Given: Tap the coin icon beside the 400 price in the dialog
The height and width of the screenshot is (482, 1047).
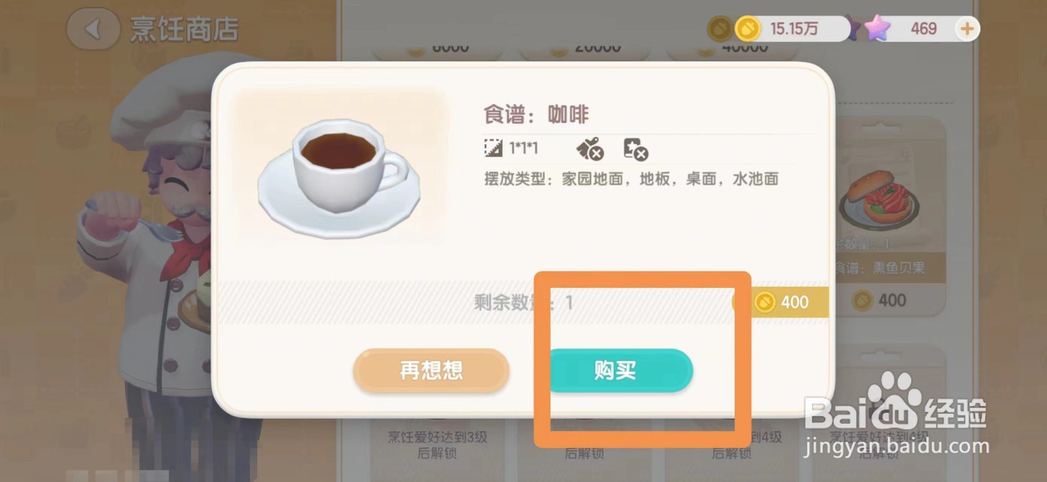Looking at the screenshot, I should (764, 302).
